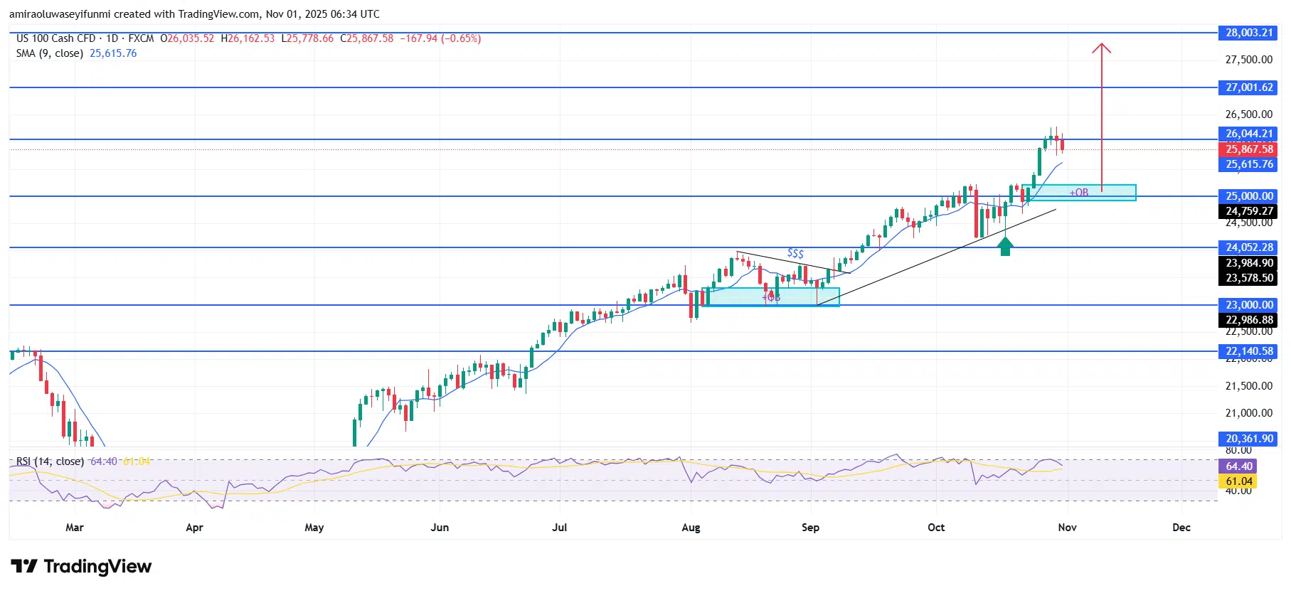Select the upper +OB order block box
The height and width of the screenshot is (593, 1291).
point(1079,193)
